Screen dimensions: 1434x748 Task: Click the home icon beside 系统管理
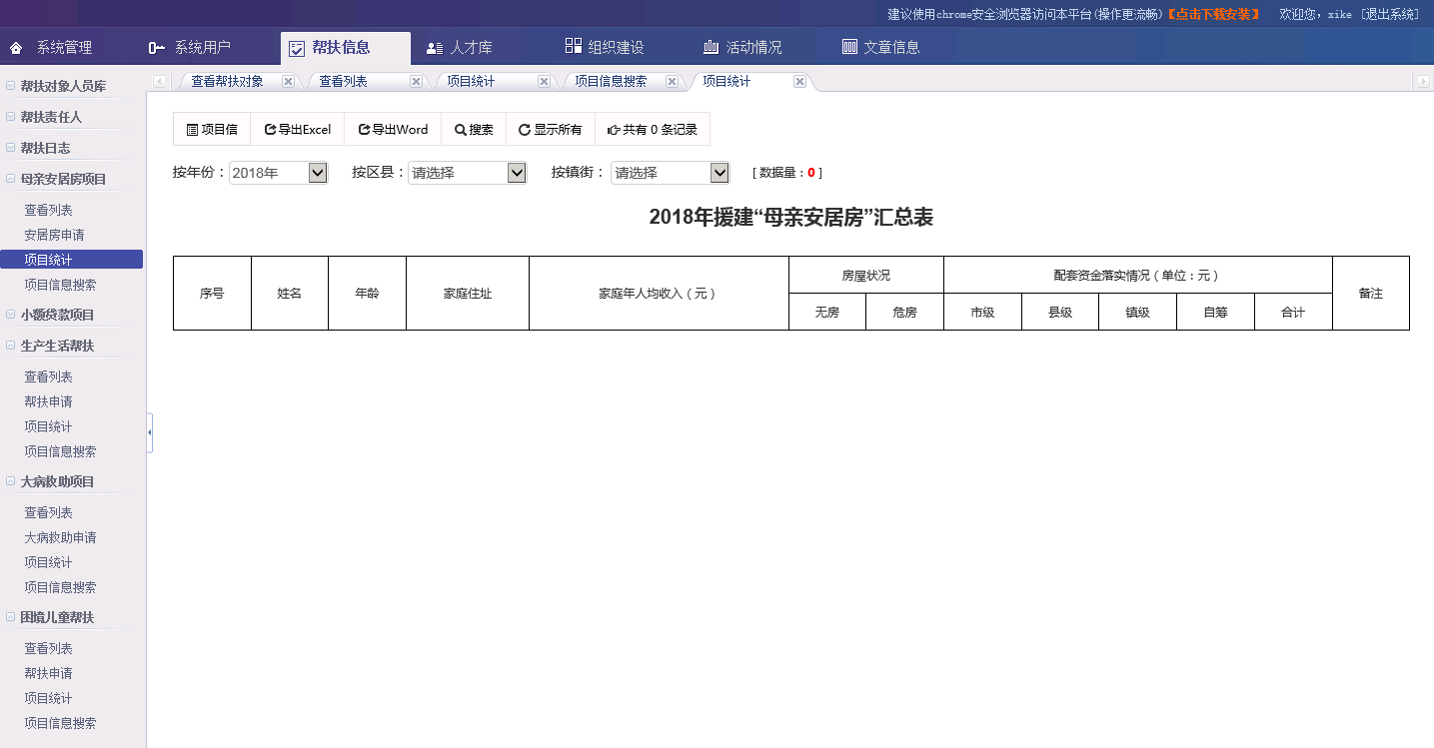pos(16,48)
